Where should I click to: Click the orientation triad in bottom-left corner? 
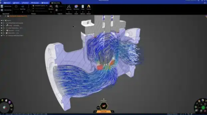coord(5,107)
